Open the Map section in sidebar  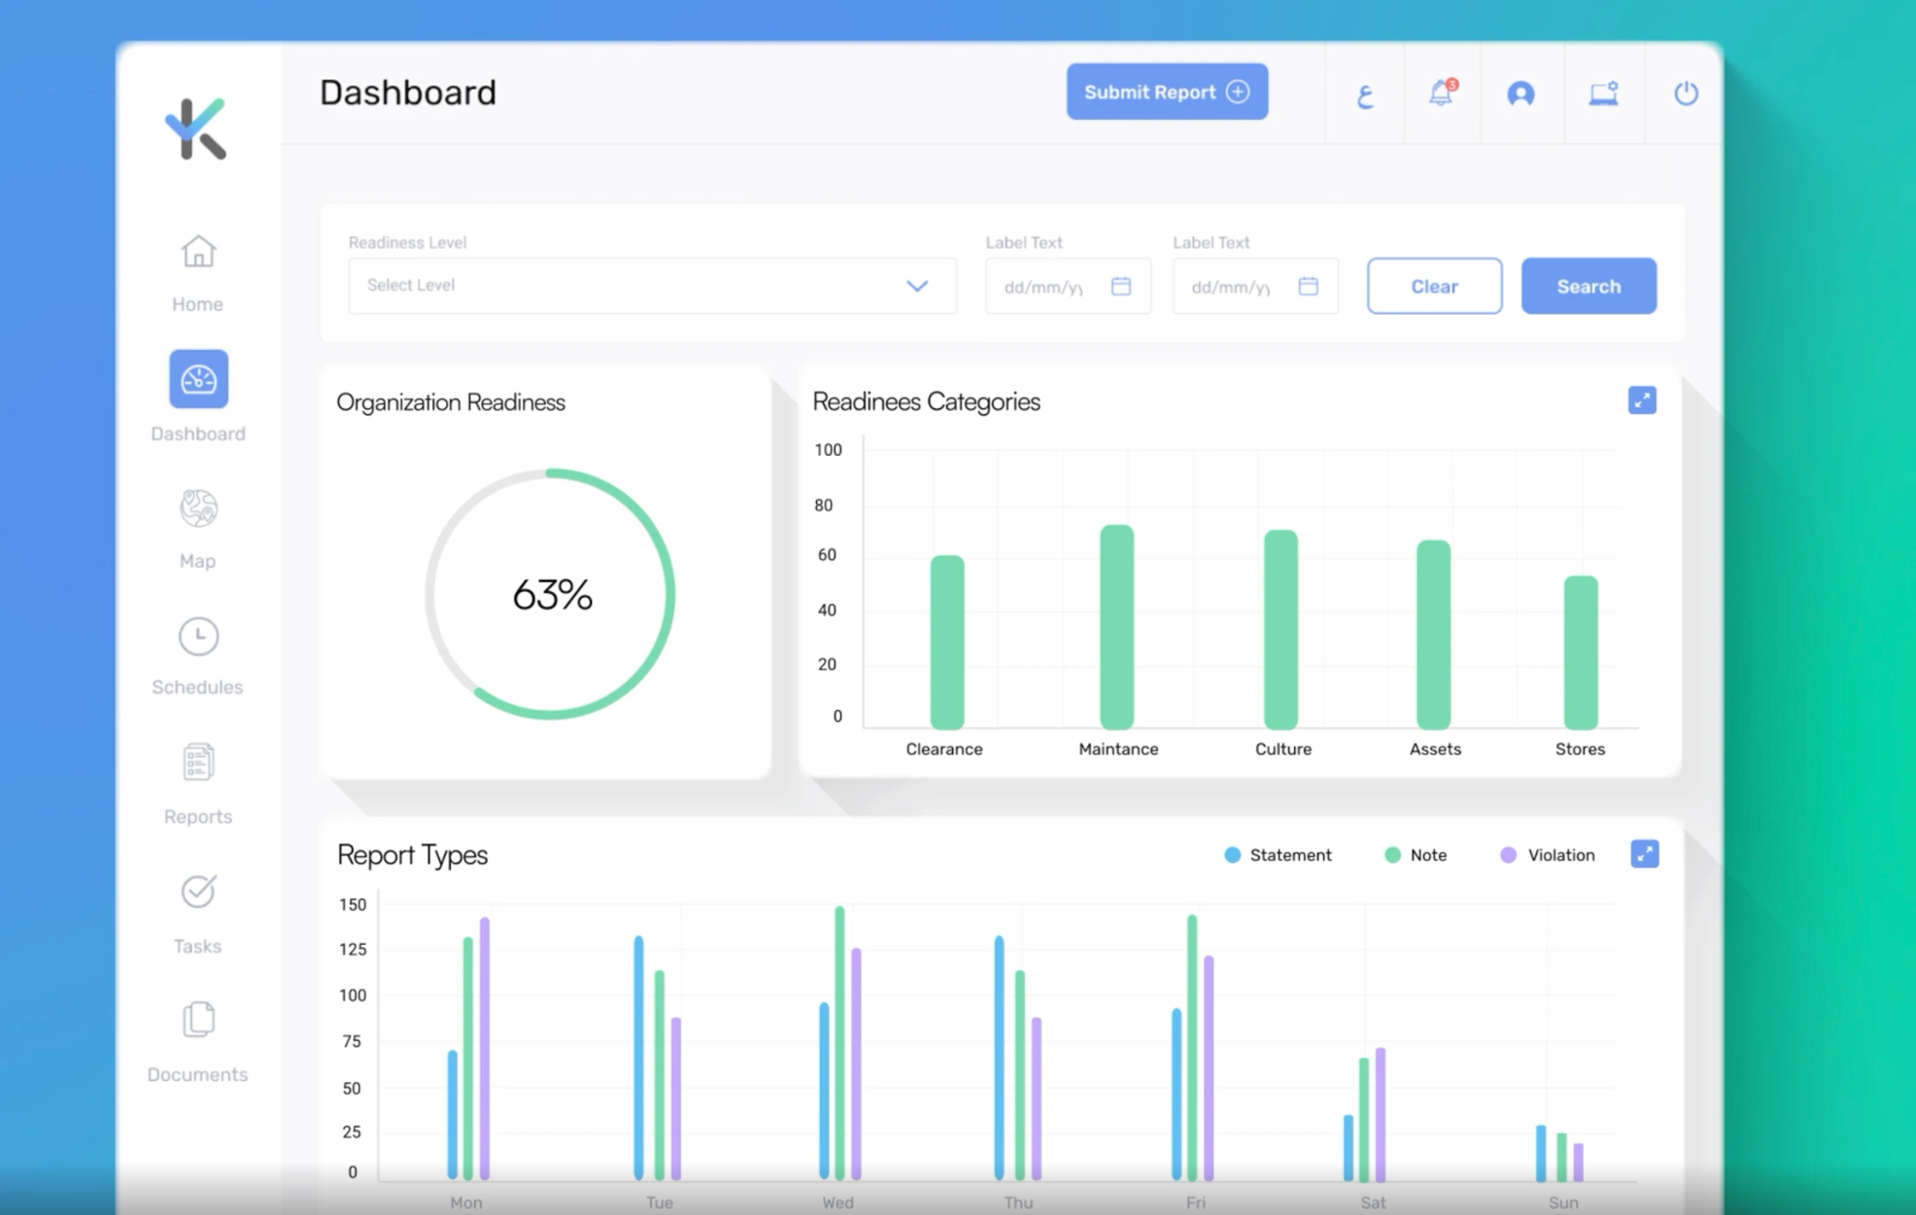tap(197, 525)
